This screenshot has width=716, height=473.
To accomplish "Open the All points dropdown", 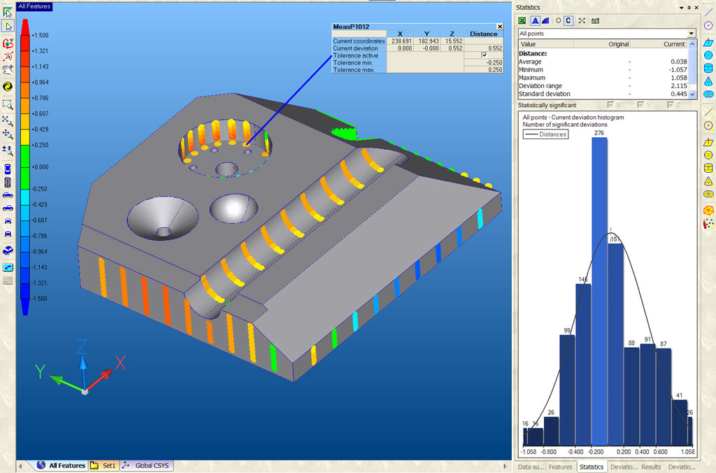I will 691,33.
